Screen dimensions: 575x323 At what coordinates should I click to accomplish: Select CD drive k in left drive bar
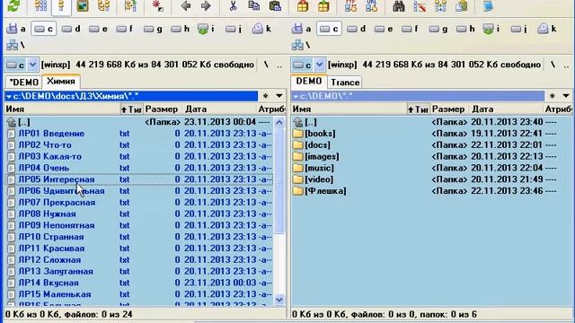[261, 29]
